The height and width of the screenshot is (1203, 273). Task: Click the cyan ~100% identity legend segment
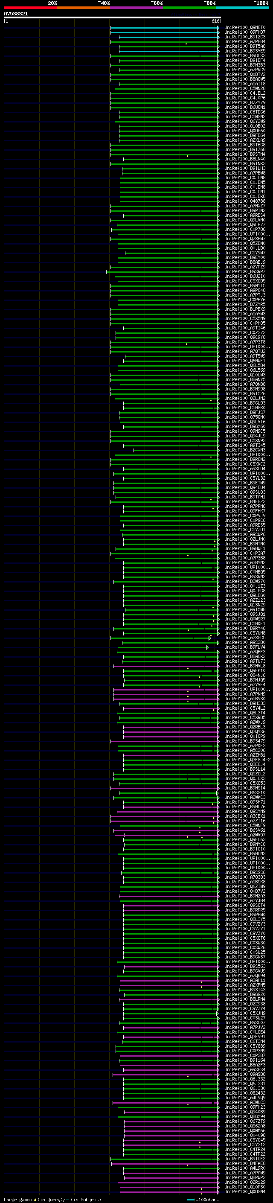tap(243, 8)
